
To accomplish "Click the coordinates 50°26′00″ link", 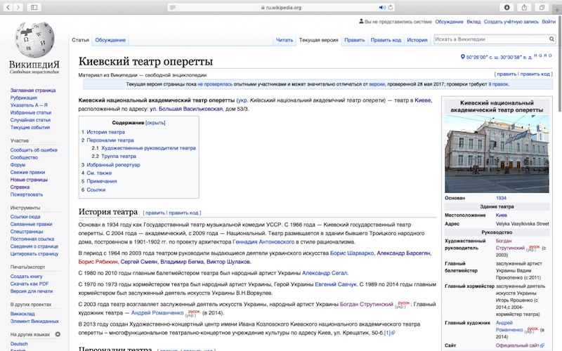I will 499,57.
